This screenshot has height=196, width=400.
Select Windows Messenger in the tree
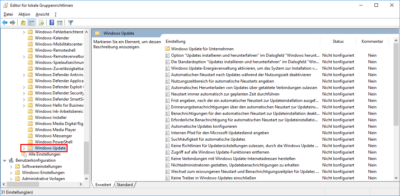54,136
